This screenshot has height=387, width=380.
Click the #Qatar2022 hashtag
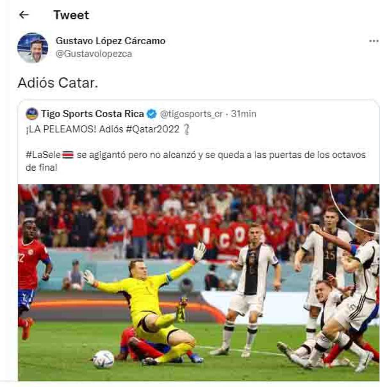(x=152, y=129)
